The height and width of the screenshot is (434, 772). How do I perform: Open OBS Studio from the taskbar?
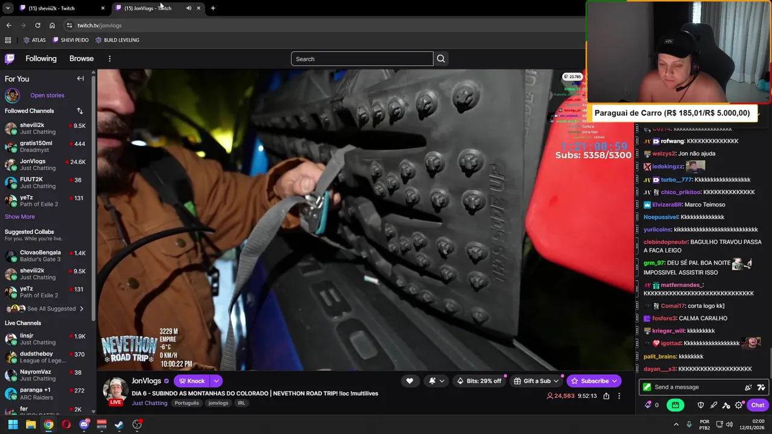coord(137,424)
